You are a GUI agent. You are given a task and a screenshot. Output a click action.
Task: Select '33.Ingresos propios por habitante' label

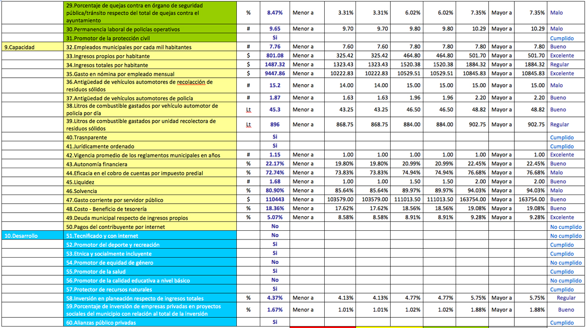pyautogui.click(x=107, y=56)
